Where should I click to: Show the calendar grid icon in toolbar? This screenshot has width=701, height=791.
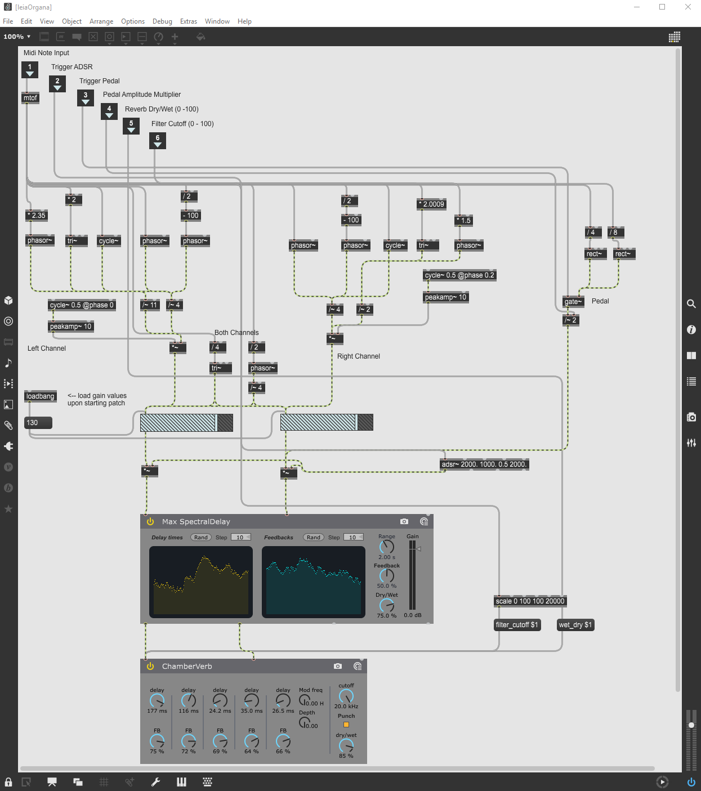(x=675, y=37)
